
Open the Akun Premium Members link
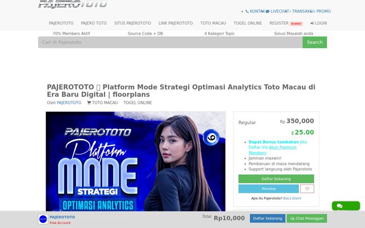(x=273, y=150)
